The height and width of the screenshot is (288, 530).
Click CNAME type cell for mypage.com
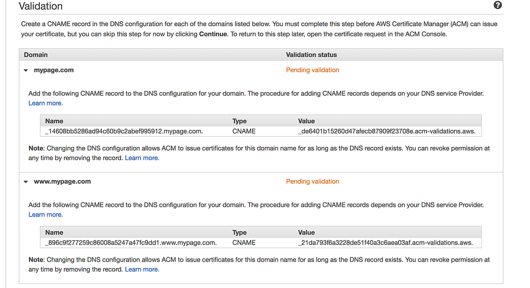click(244, 131)
